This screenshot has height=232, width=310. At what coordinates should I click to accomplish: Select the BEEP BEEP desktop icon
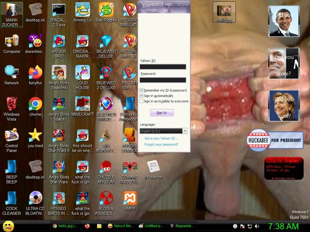(x=12, y=172)
